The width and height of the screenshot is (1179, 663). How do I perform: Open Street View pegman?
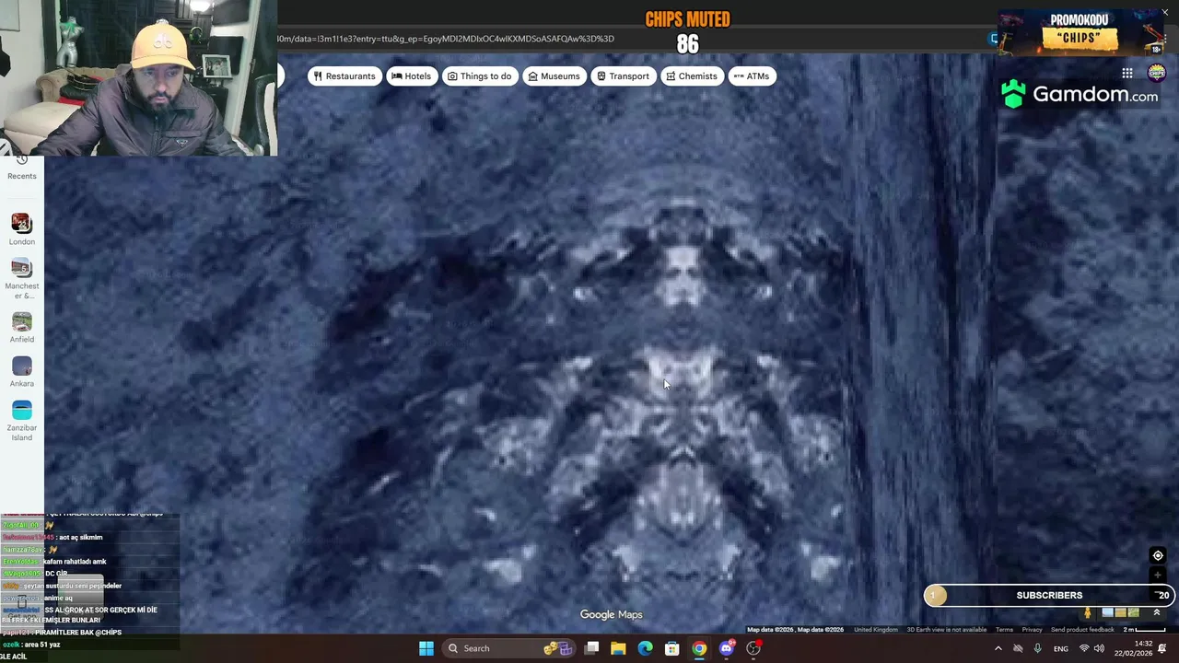click(1088, 613)
